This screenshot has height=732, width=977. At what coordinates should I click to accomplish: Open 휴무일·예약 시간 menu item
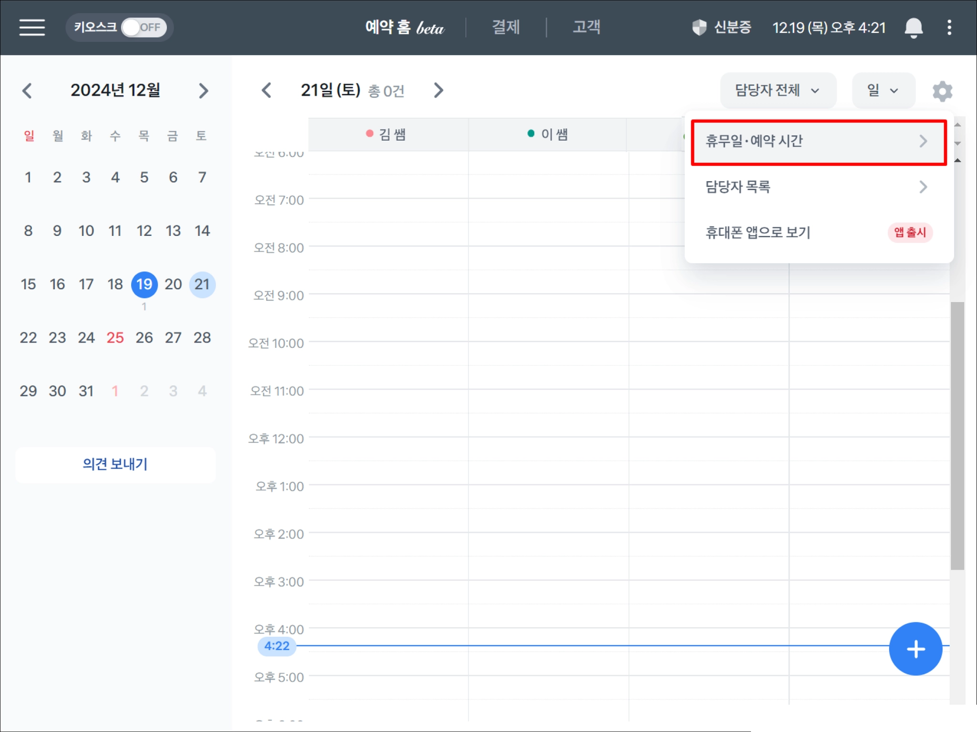(x=818, y=142)
